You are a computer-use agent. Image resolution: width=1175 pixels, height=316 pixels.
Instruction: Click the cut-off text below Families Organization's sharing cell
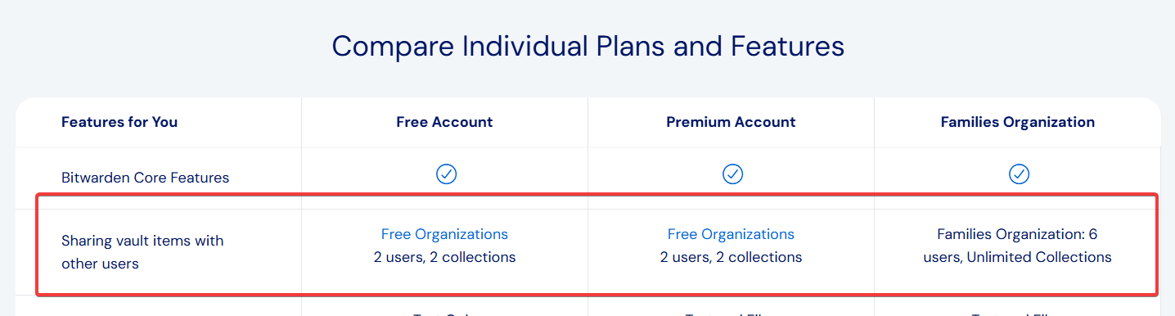point(1017,314)
